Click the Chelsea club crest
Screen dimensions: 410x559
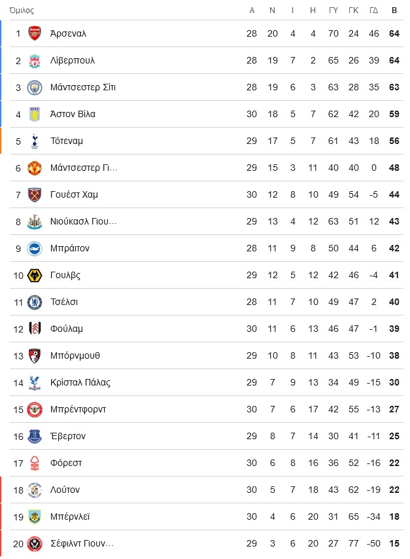point(35,302)
